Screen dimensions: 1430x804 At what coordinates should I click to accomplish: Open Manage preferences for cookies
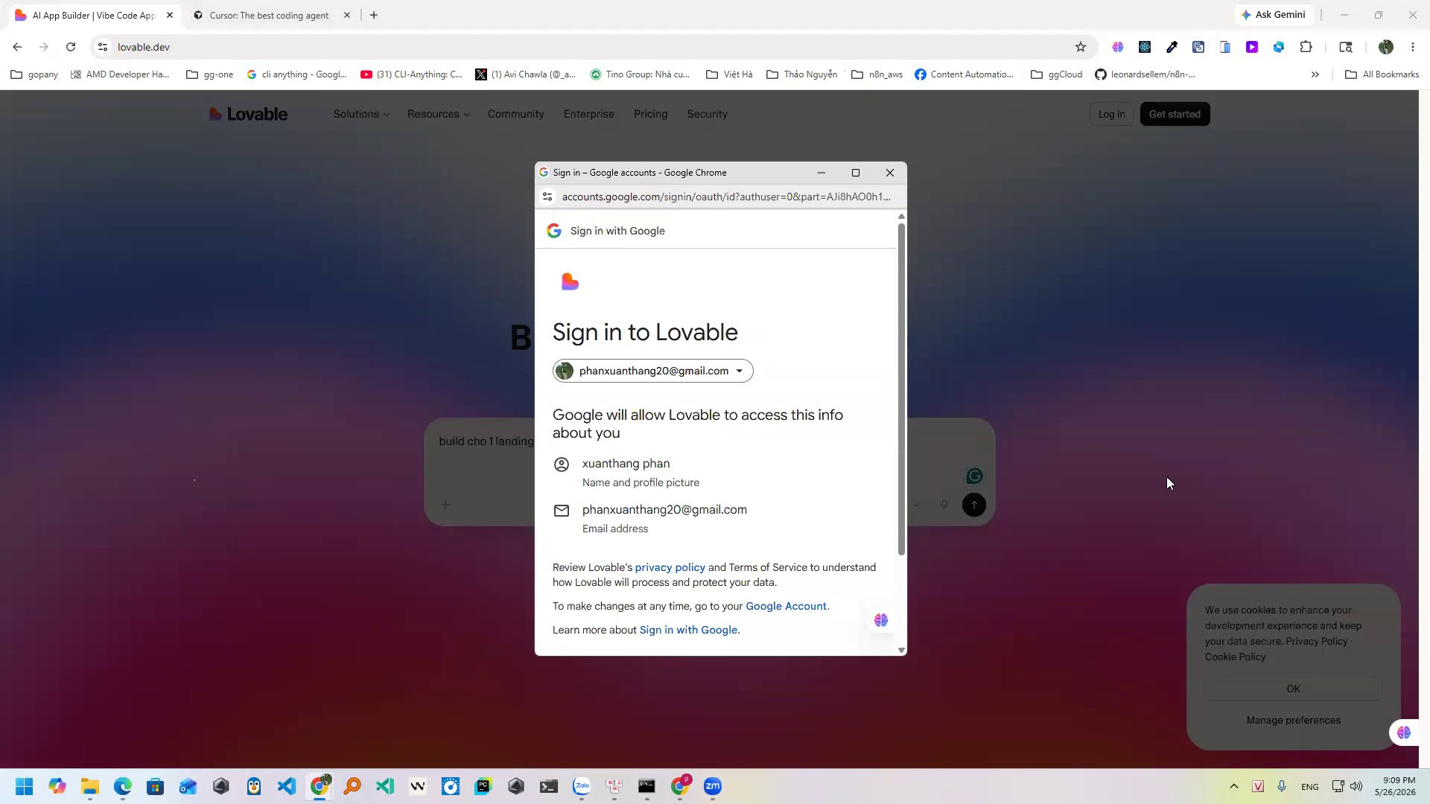pos(1294,720)
